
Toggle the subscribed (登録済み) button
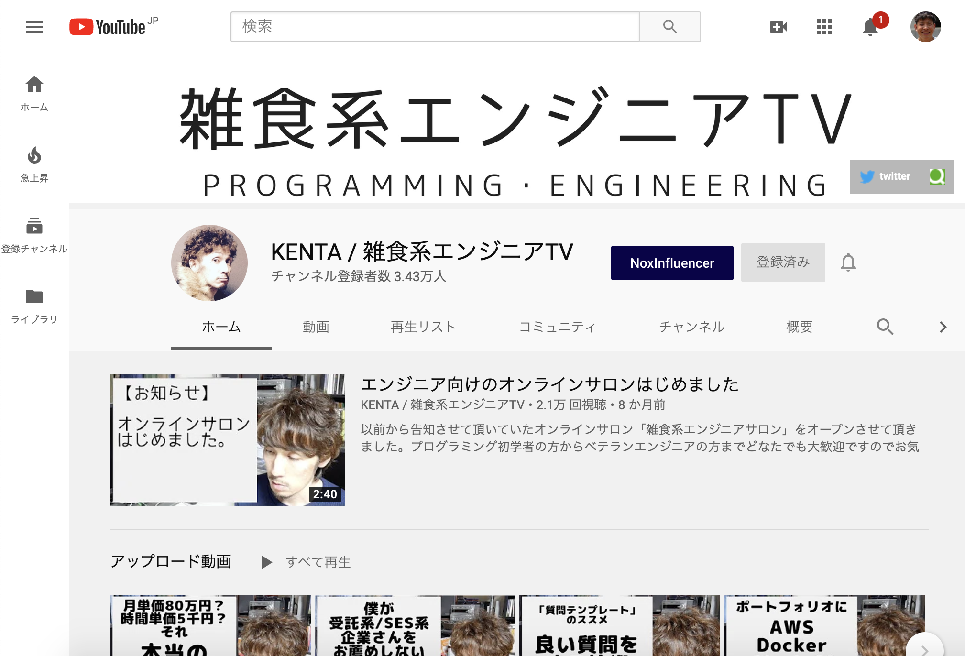(782, 262)
